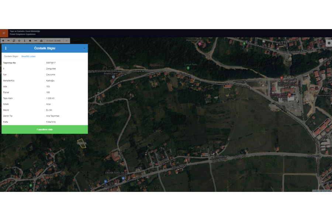Click the coordinates display 41.4224 : 32.0663

coord(53,41)
